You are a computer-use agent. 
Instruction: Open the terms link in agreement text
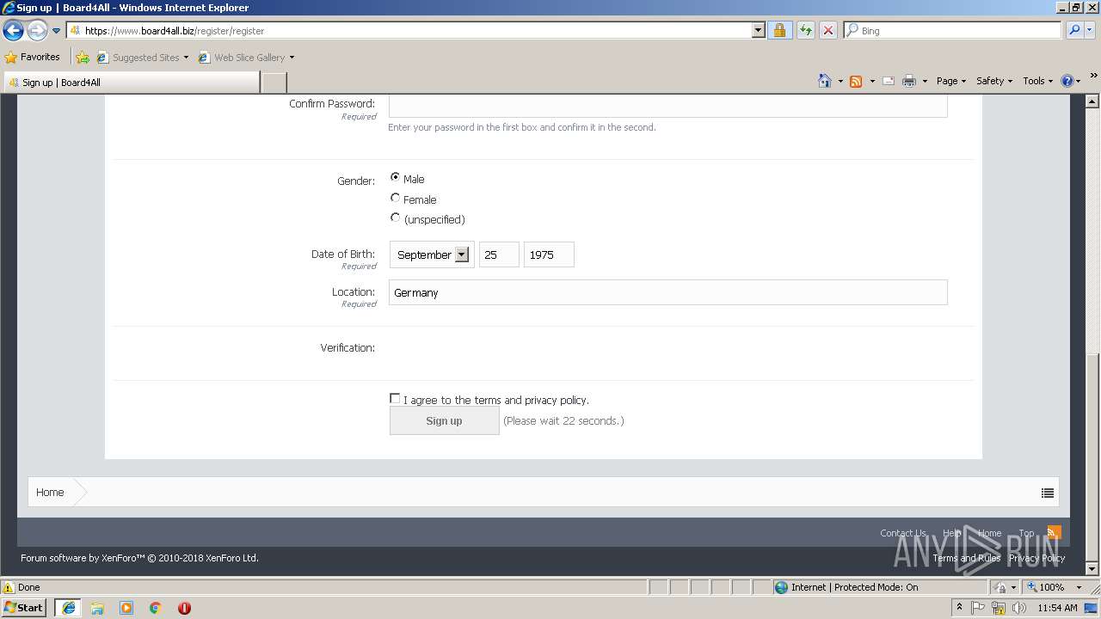(x=487, y=400)
